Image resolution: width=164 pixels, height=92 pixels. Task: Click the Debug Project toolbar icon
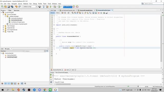pos(55,7)
